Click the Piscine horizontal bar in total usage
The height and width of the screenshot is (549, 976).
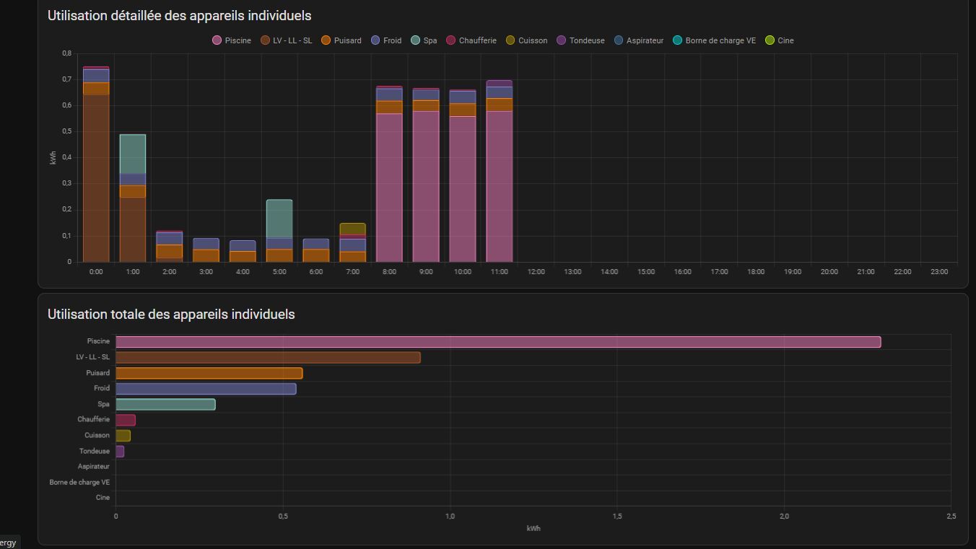click(x=498, y=342)
